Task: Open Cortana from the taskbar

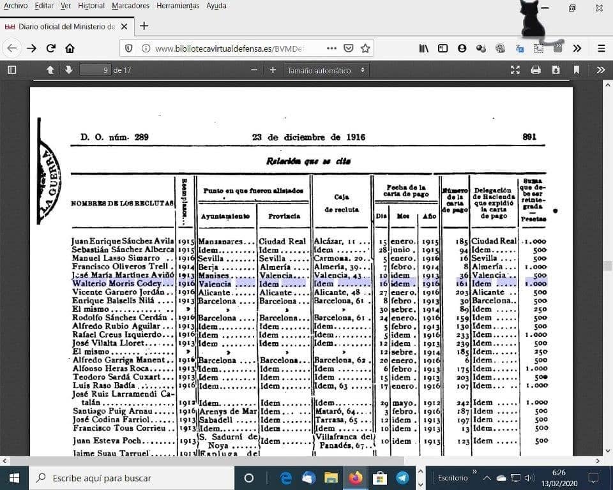Action: 248,478
